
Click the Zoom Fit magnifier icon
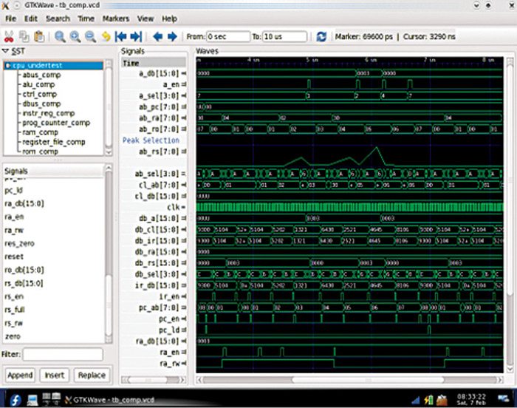tap(59, 36)
